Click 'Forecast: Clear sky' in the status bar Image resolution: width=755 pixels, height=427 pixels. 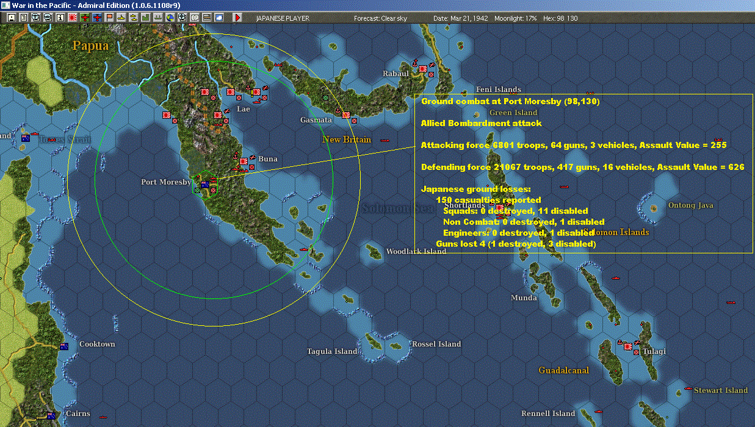380,18
